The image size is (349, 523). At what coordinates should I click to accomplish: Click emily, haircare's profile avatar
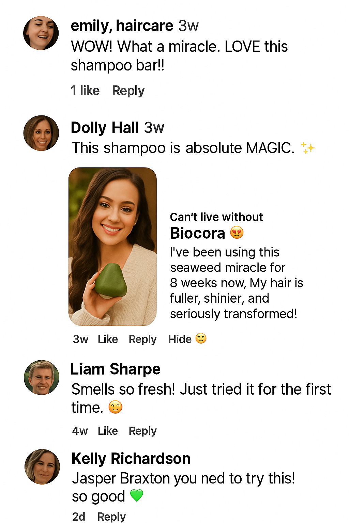pos(41,33)
